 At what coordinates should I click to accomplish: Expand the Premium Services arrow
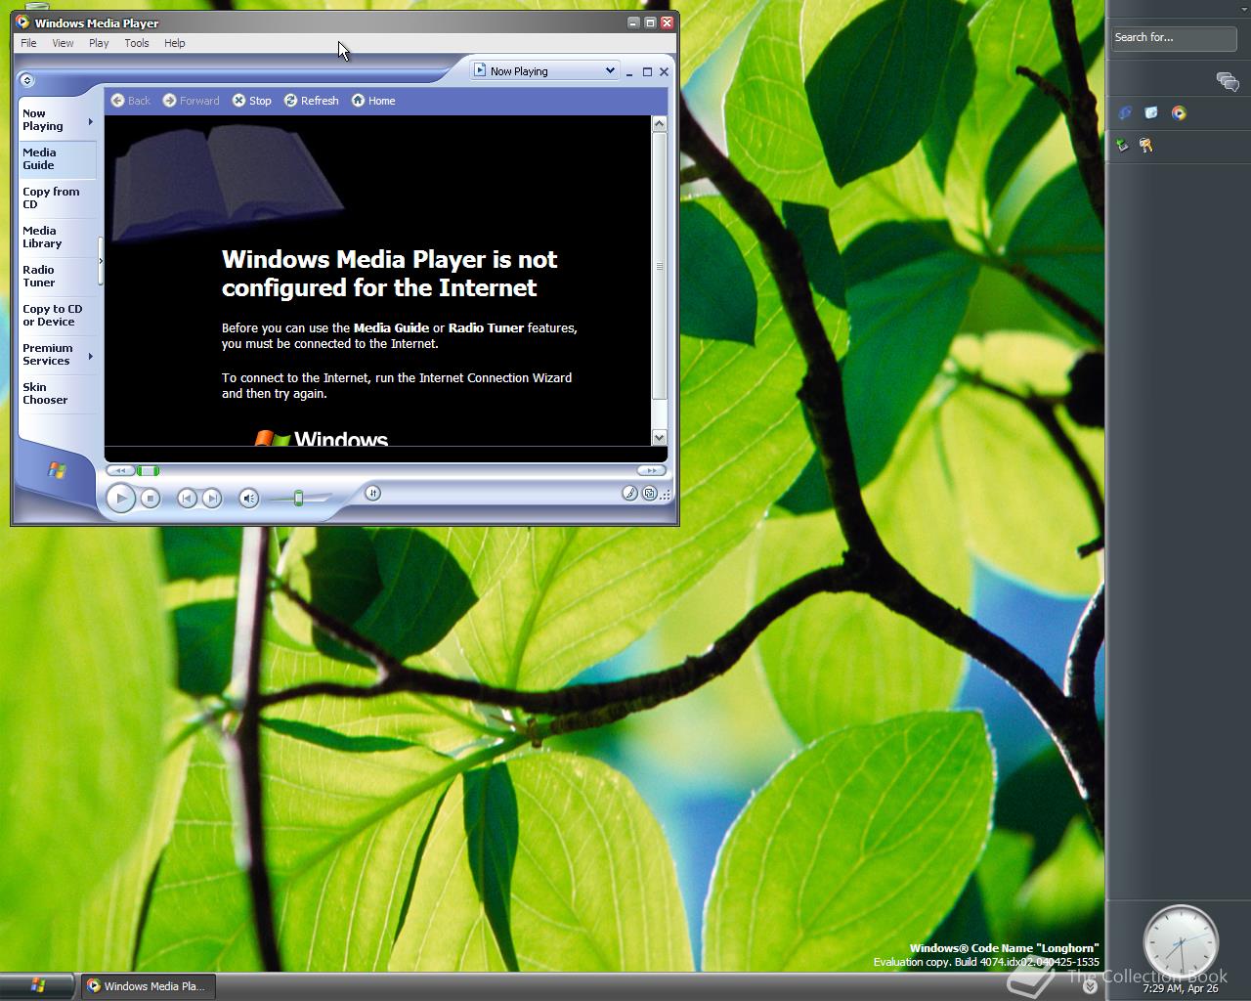[x=91, y=356]
